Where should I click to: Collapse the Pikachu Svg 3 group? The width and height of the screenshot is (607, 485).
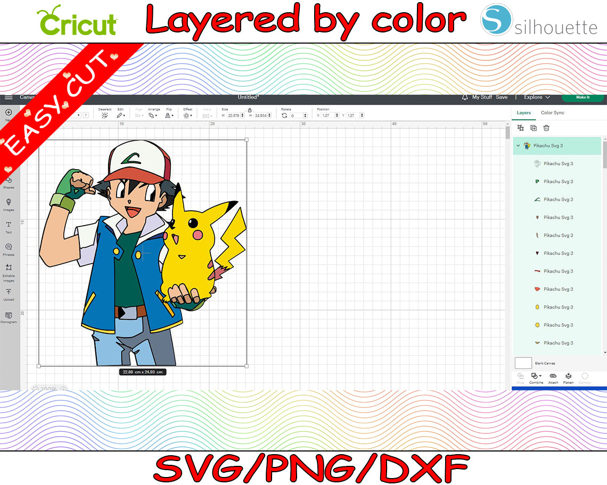click(x=518, y=145)
